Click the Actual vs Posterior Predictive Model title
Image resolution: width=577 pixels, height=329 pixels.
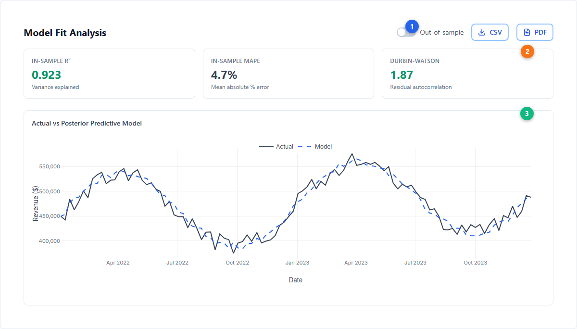pyautogui.click(x=87, y=123)
